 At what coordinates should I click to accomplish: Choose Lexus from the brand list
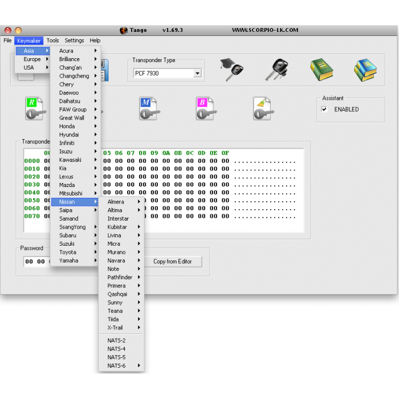(76, 177)
